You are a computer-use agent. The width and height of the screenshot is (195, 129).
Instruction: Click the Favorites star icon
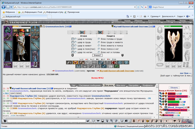4,12
